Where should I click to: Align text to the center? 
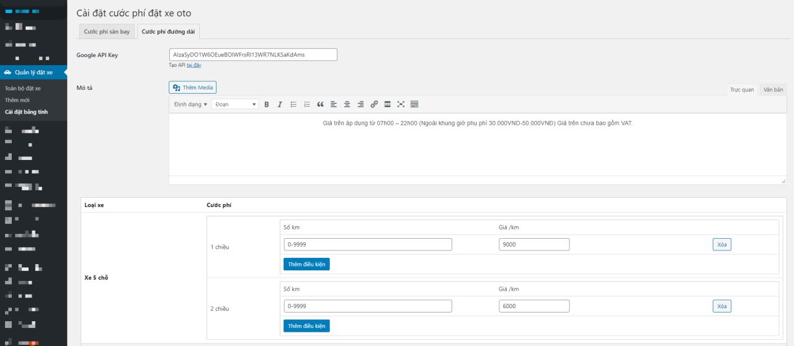click(x=347, y=104)
